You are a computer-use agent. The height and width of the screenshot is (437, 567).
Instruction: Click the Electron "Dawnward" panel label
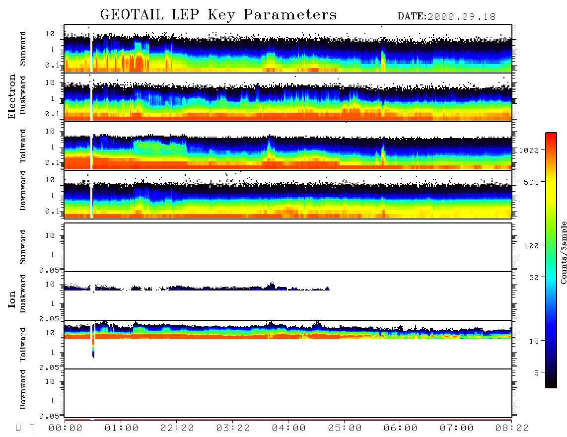pos(23,191)
